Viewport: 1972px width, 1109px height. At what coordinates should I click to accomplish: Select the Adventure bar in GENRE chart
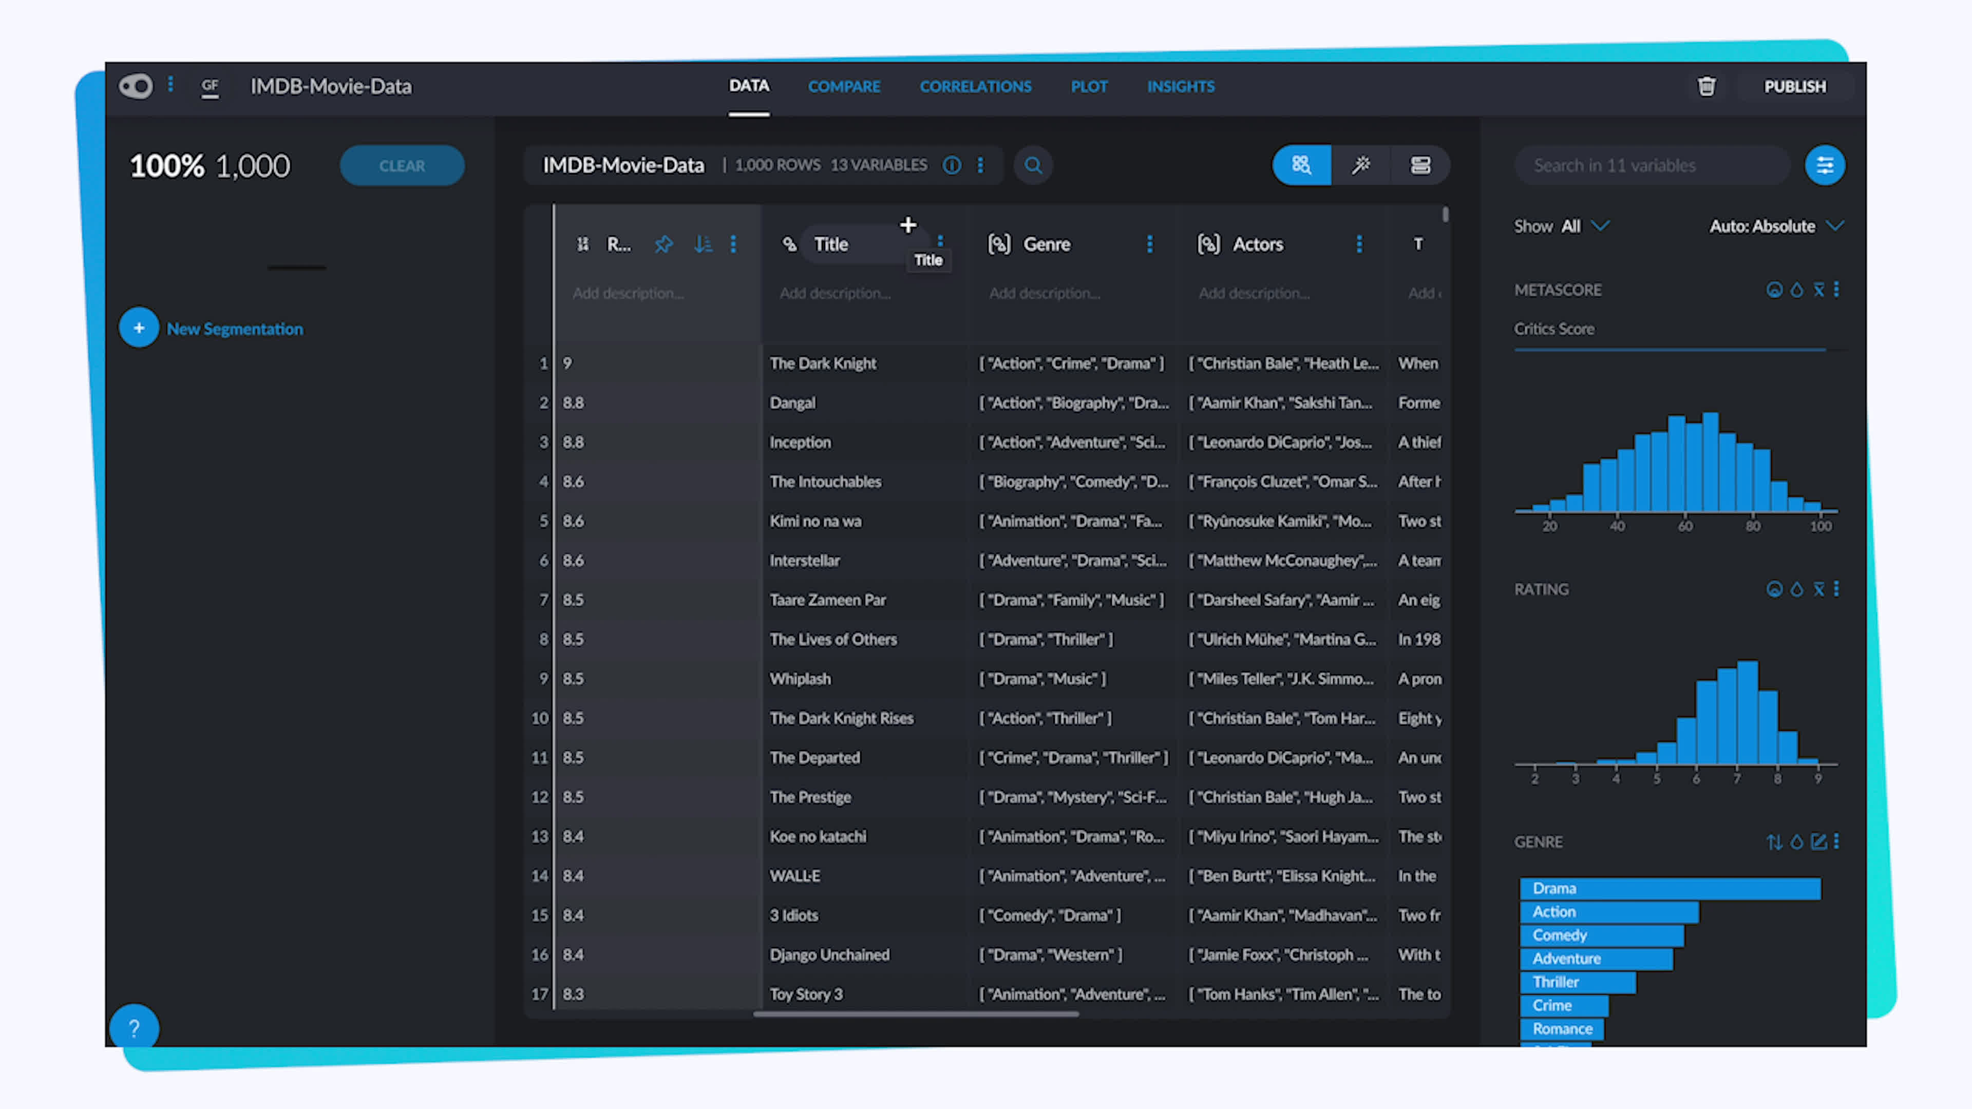[x=1596, y=959]
